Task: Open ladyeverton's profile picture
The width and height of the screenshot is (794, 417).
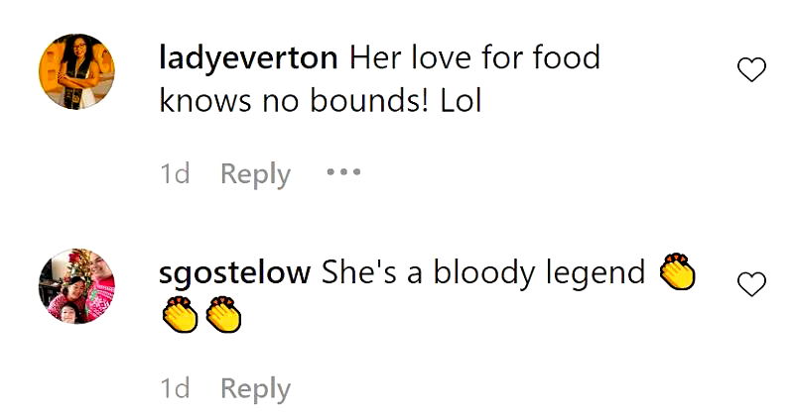Action: (76, 71)
